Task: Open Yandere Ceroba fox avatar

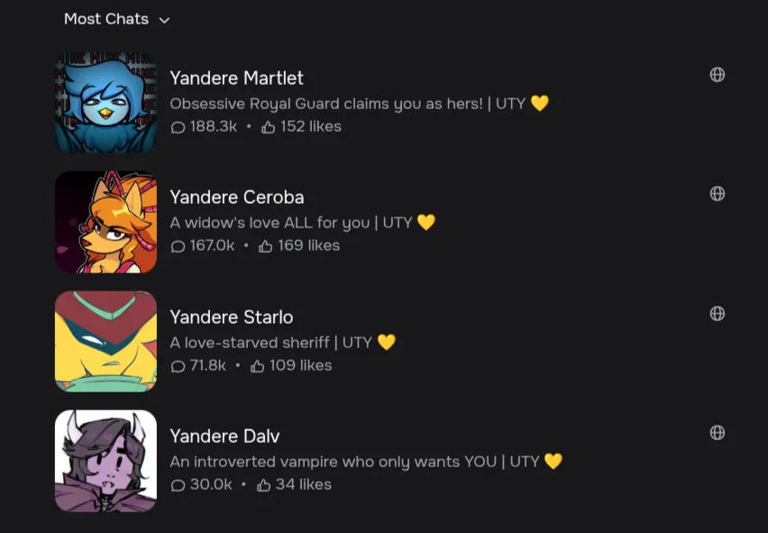Action: pos(105,222)
